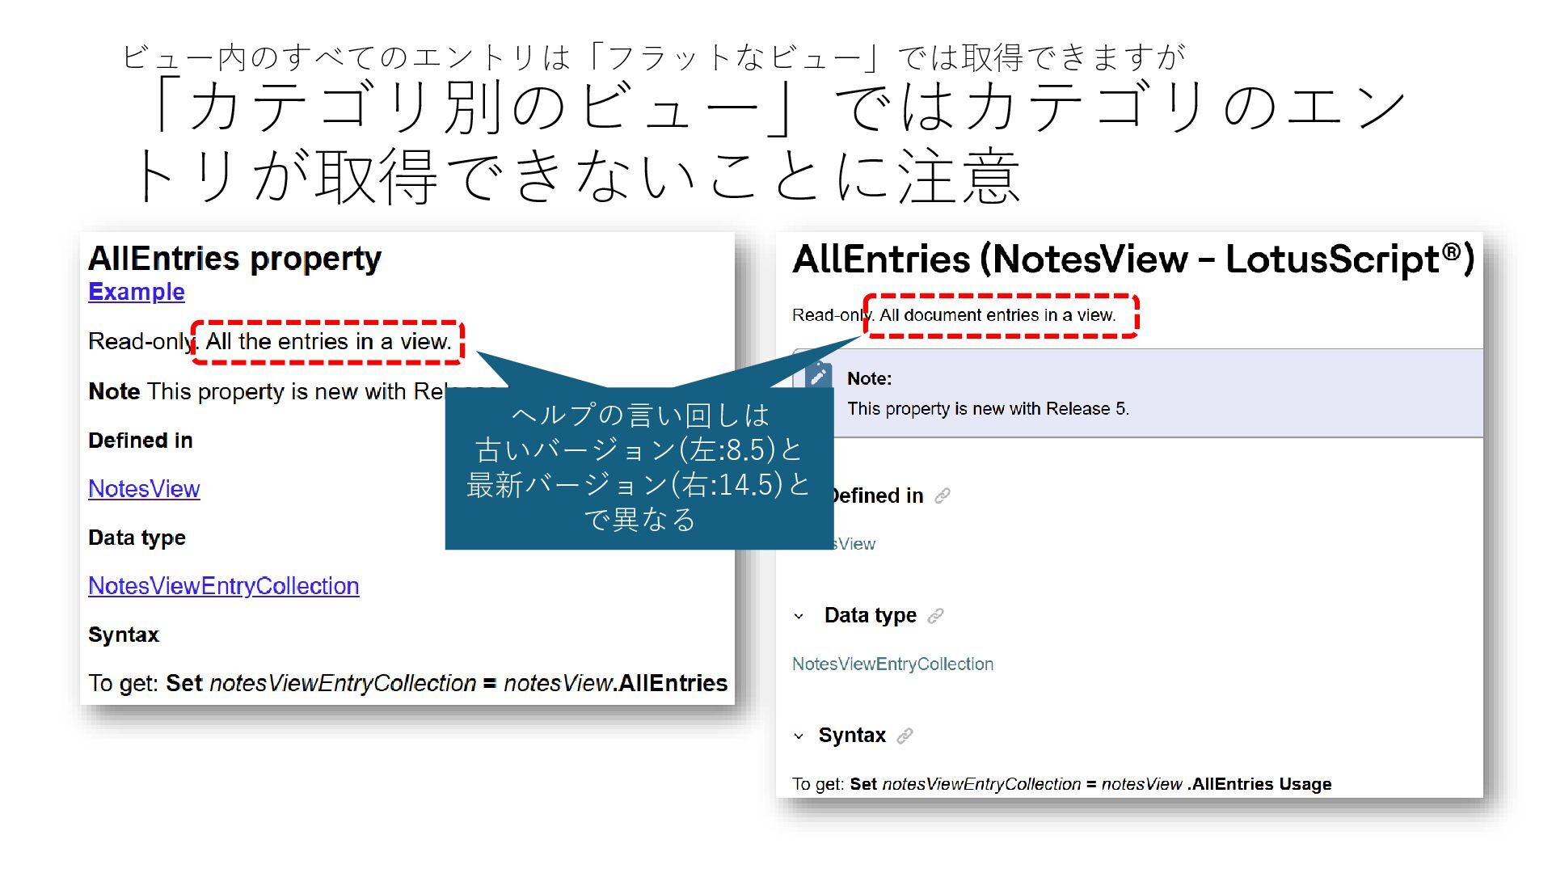
Task: Click anchor link icon beside Defined in
Action: 943,496
